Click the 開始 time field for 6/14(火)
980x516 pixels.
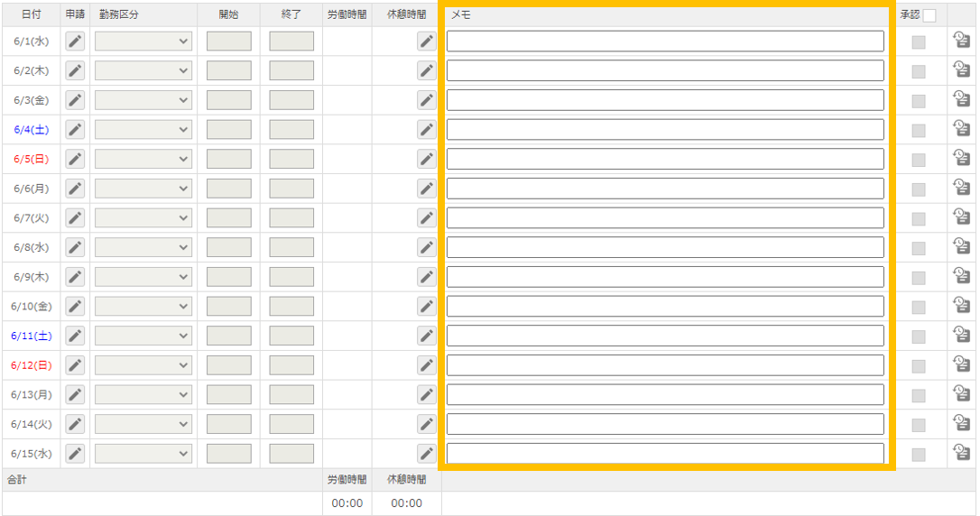pyautogui.click(x=229, y=424)
